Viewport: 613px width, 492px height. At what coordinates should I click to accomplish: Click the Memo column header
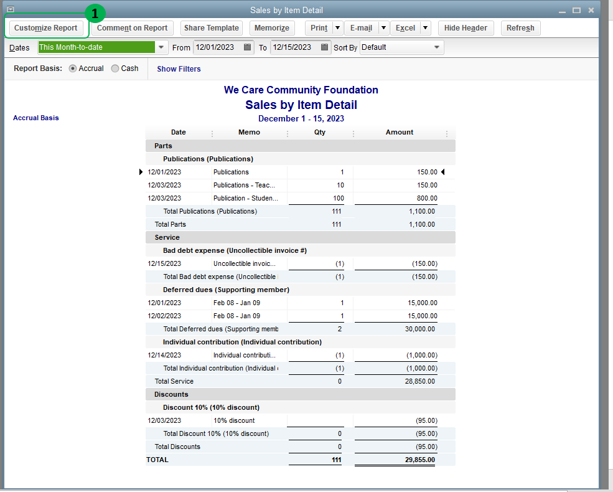249,132
